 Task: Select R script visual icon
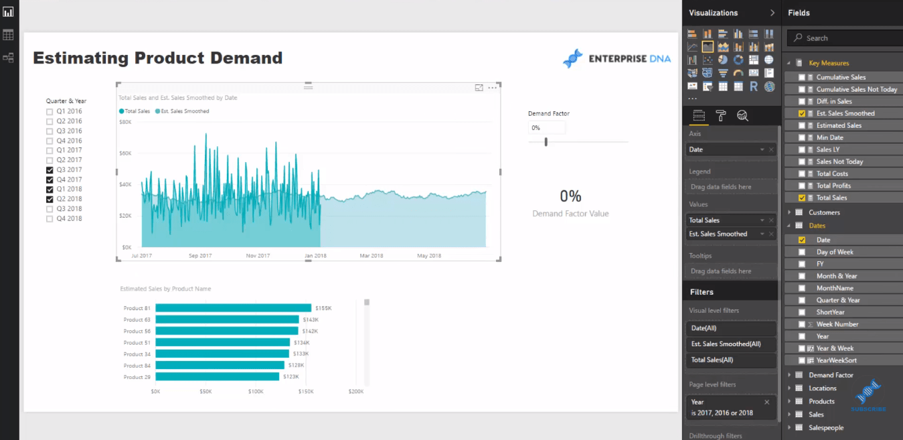coord(754,86)
